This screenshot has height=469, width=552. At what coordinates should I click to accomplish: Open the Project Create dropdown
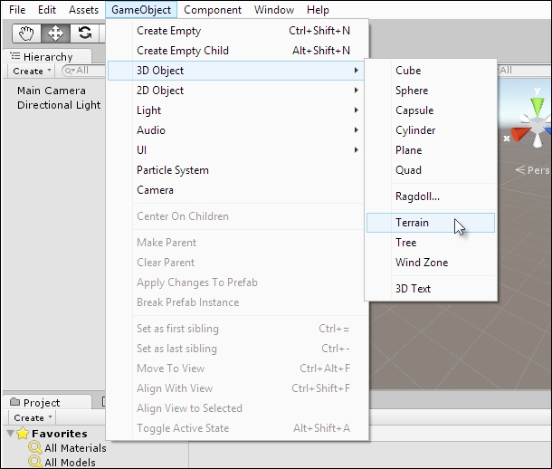pyautogui.click(x=33, y=417)
